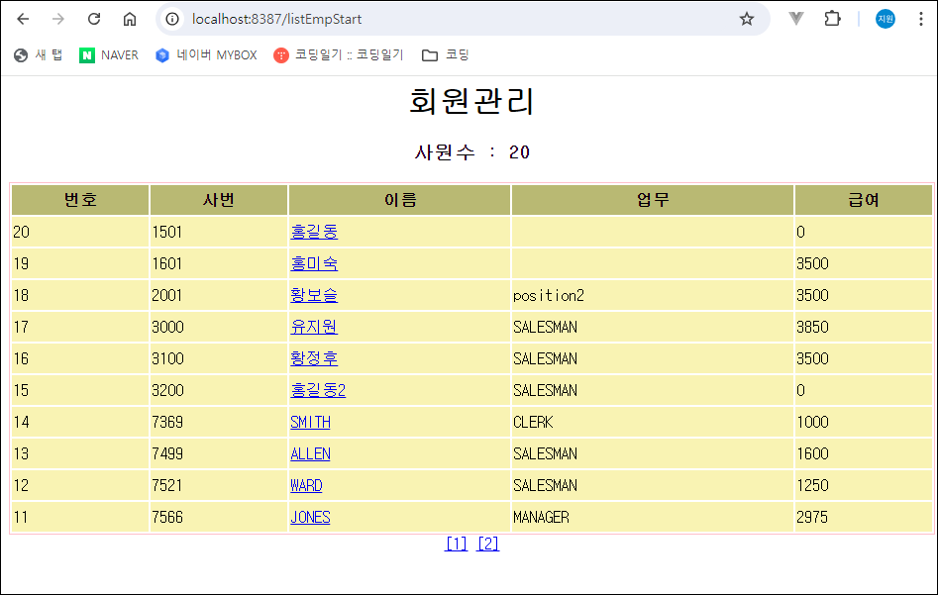
Task: Open employee link WARD
Action: (306, 485)
